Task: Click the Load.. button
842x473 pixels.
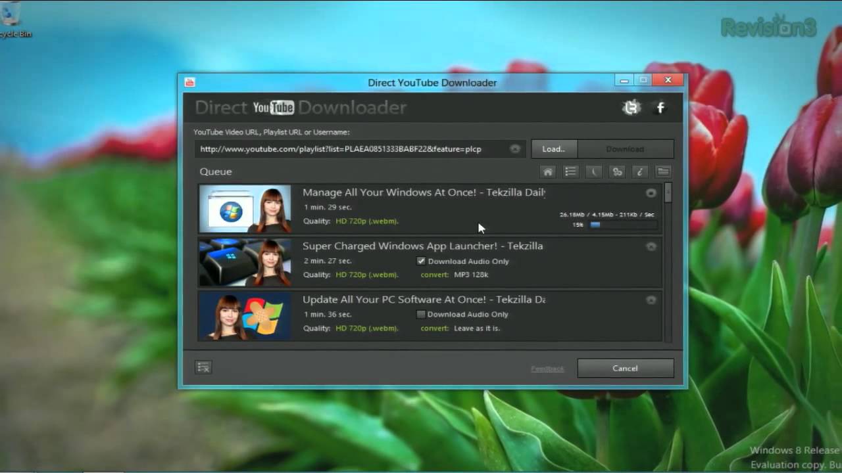Action: [x=554, y=149]
